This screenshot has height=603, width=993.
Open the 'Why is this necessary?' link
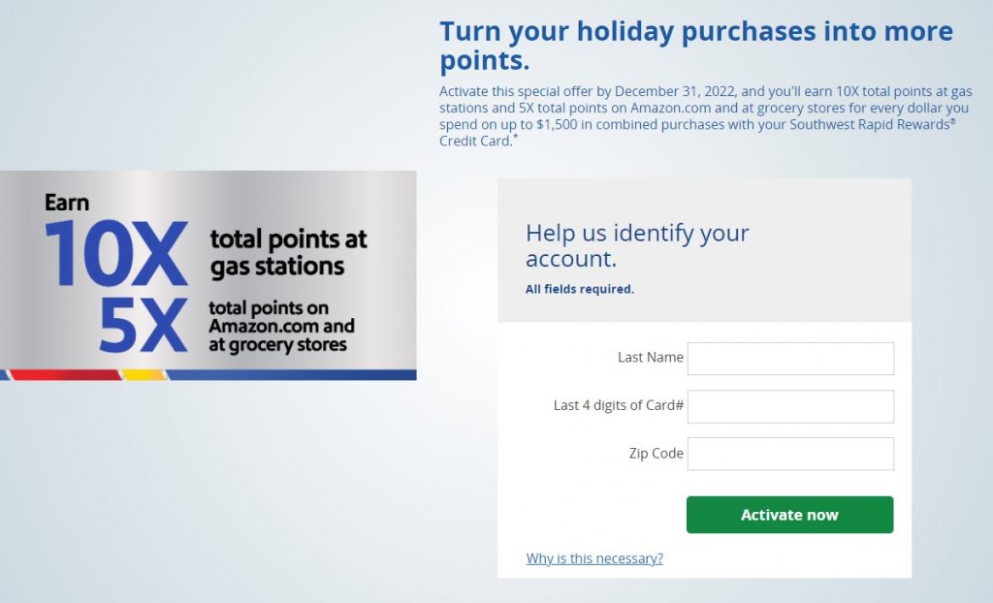[594, 558]
